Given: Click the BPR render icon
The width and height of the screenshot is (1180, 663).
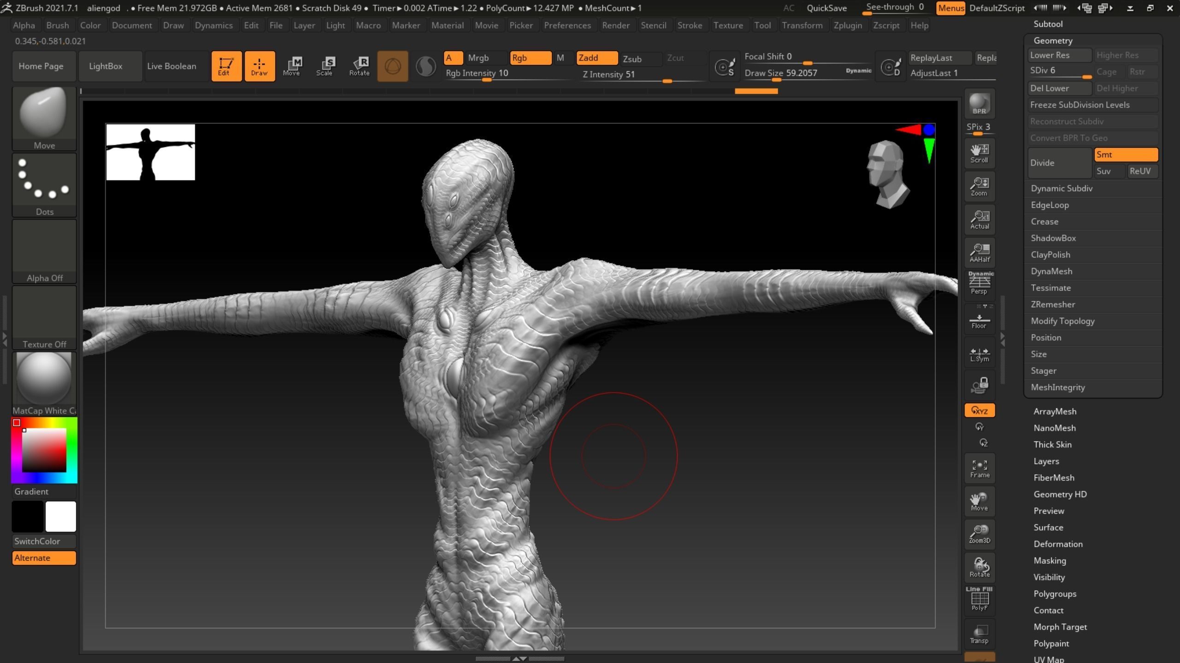Looking at the screenshot, I should pos(979,105).
